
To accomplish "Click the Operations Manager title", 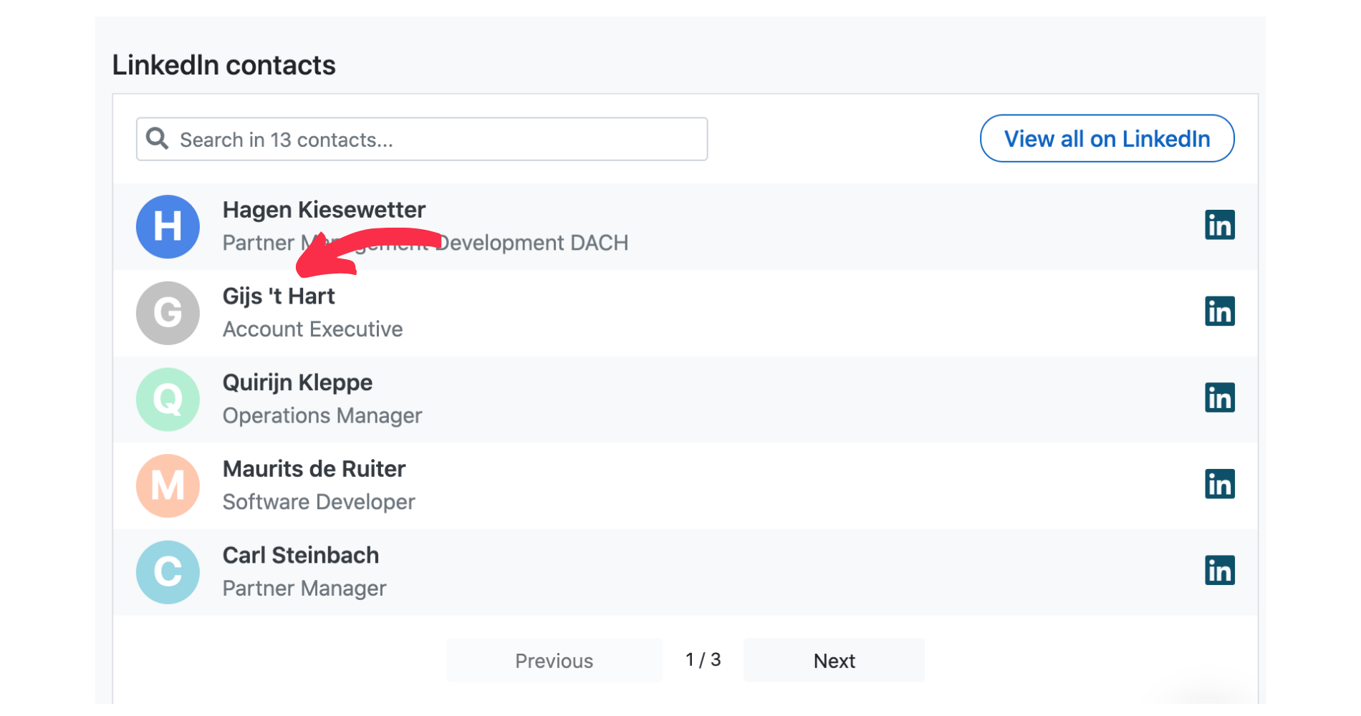I will coord(322,416).
